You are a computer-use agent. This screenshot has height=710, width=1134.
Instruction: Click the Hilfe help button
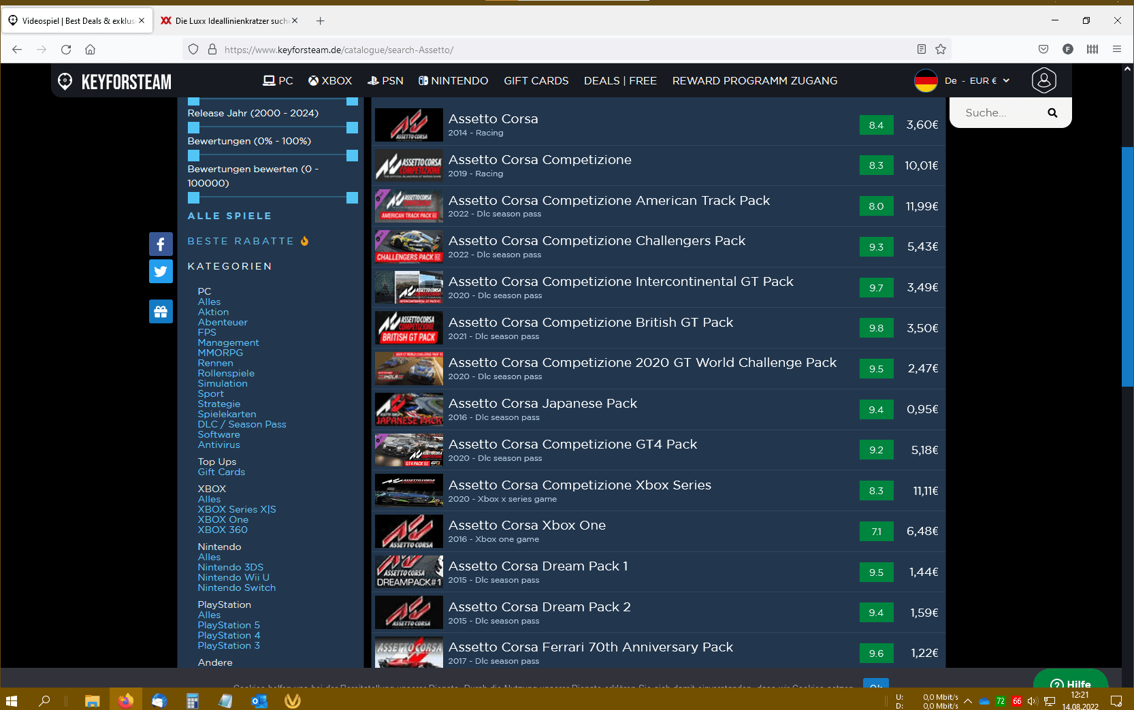pyautogui.click(x=1071, y=681)
